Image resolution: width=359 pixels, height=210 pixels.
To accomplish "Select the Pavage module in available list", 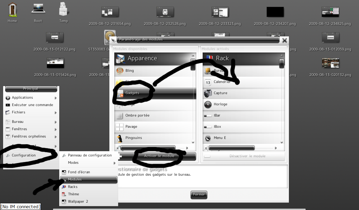I will point(131,127).
